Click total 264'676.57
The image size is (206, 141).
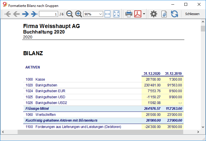point(152,109)
